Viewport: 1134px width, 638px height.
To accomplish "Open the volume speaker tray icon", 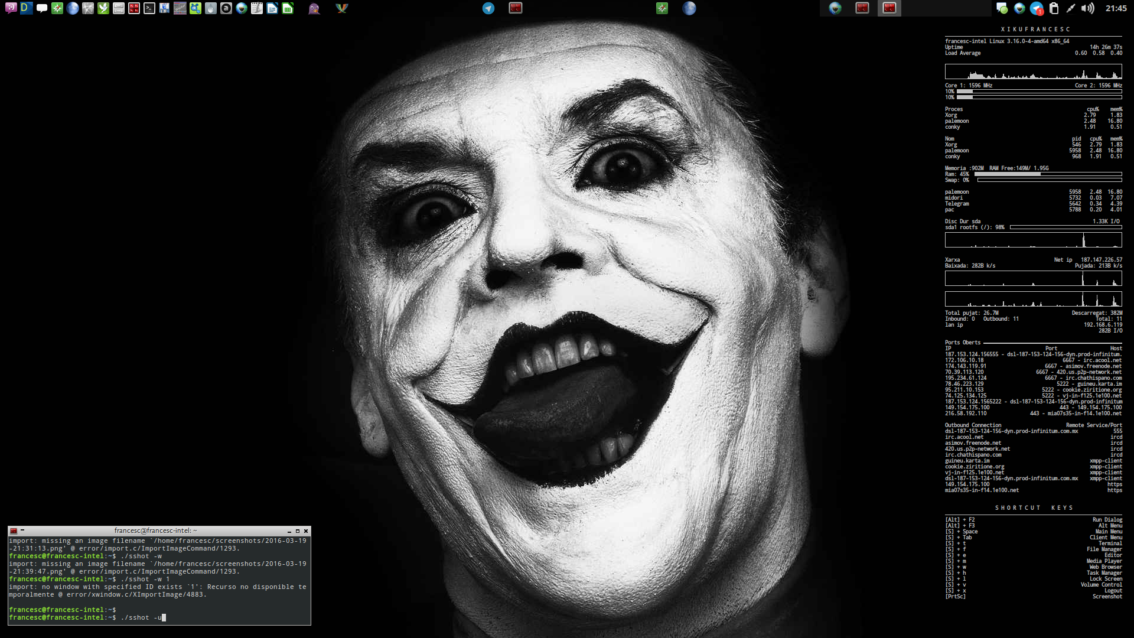I will point(1087,8).
